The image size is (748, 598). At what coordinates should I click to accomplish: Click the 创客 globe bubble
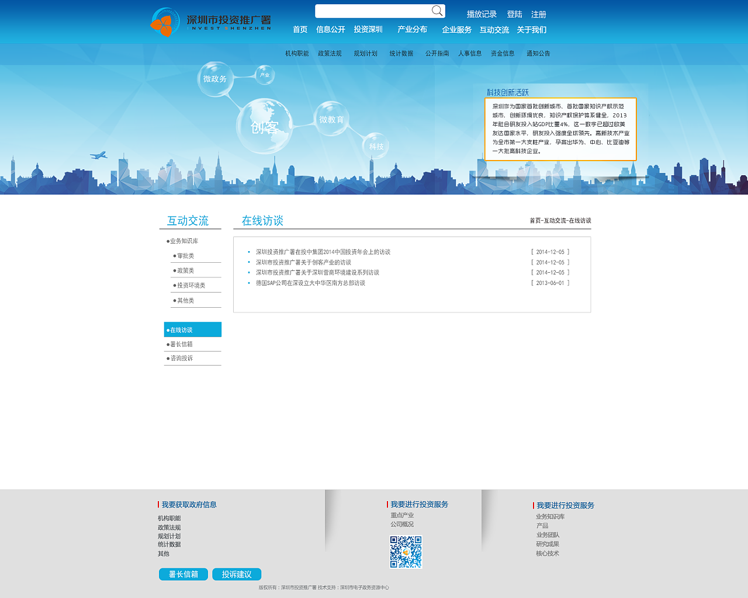264,127
